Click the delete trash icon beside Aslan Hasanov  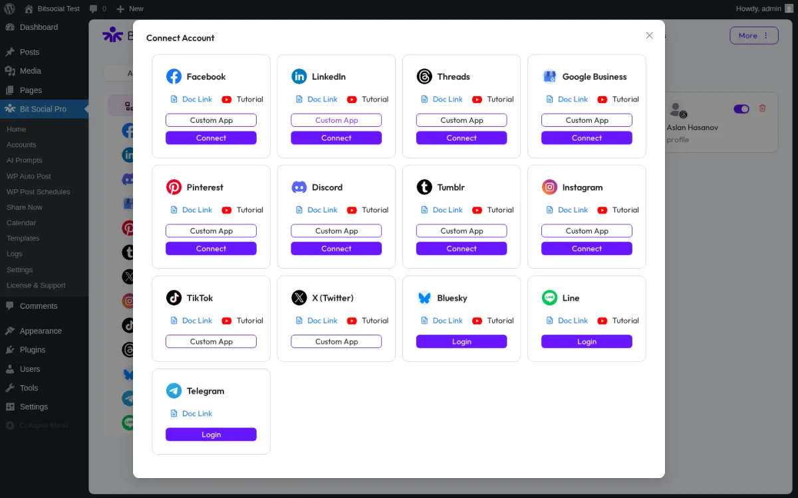click(x=763, y=108)
